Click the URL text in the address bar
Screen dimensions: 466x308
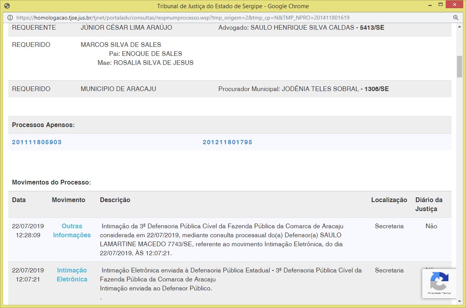pos(183,18)
